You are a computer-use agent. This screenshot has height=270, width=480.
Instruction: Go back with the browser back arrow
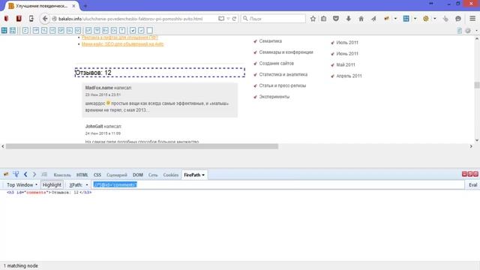pyautogui.click(x=45, y=19)
